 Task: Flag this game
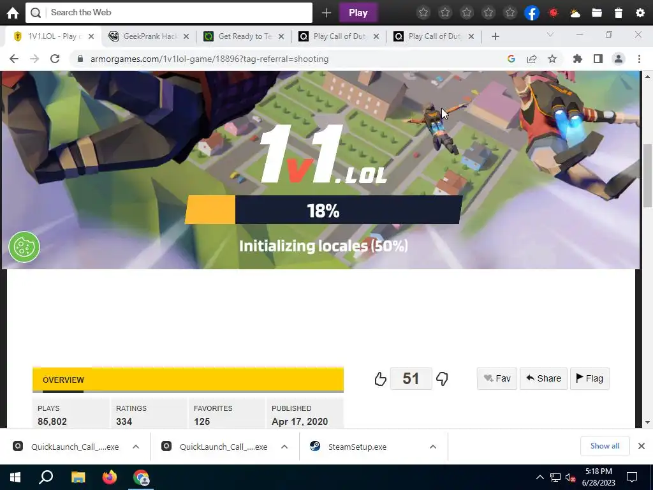coord(590,378)
